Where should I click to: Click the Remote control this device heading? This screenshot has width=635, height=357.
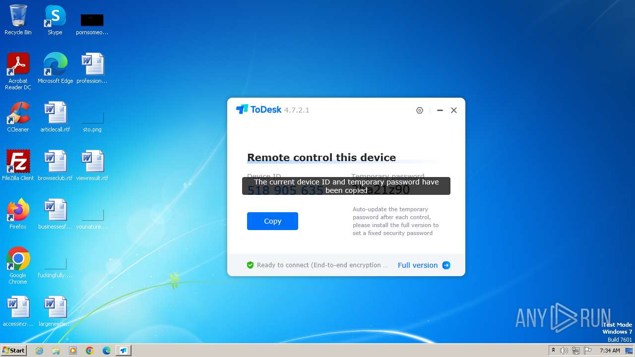321,157
